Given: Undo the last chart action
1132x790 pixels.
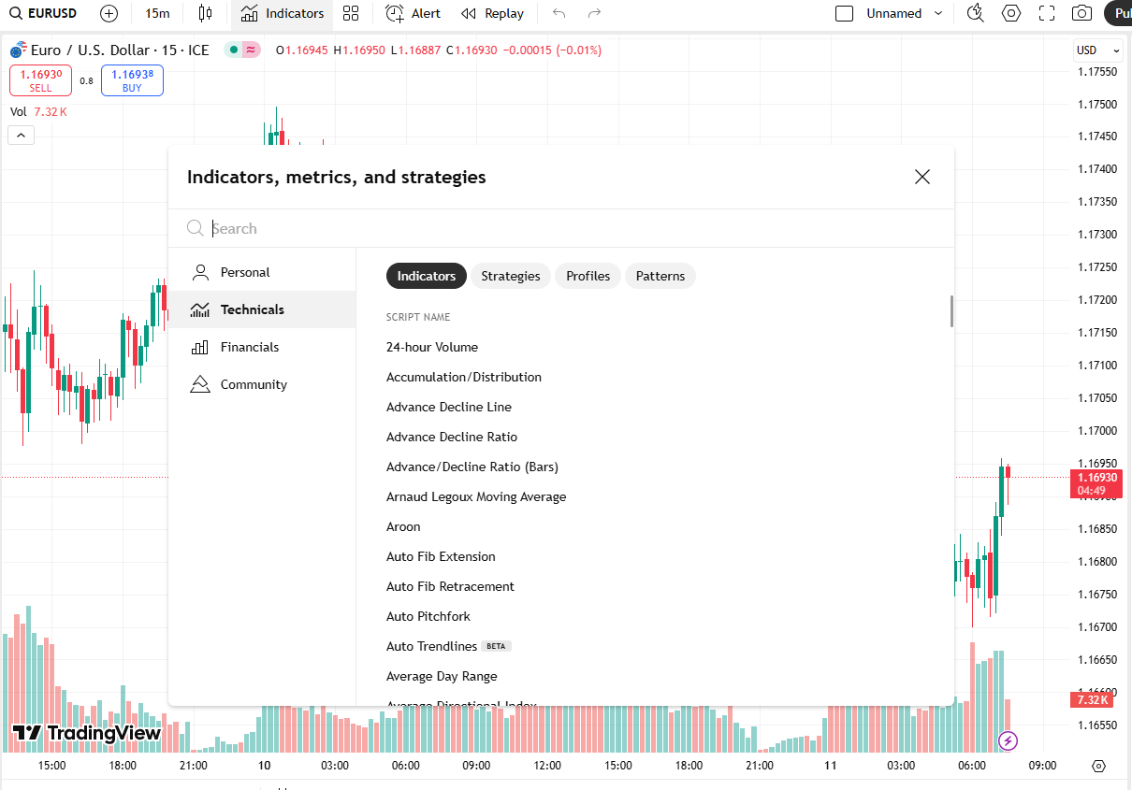Looking at the screenshot, I should click(559, 14).
